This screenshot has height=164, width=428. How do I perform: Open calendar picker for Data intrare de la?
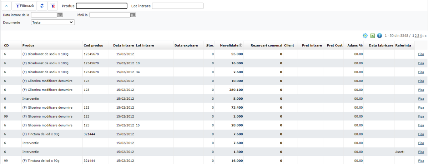click(60, 15)
